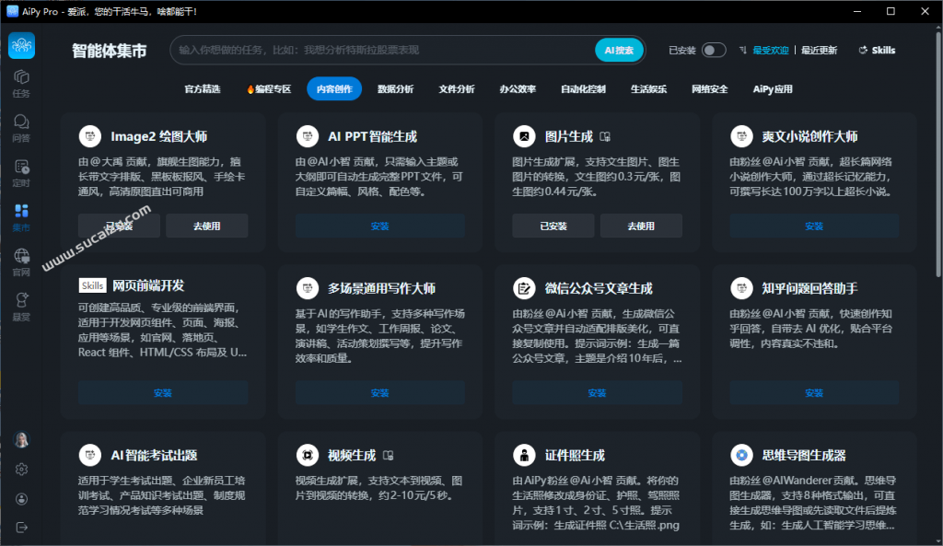Install the 爽文小说创作大师 agent
Image resolution: width=943 pixels, height=546 pixels.
[x=814, y=227]
